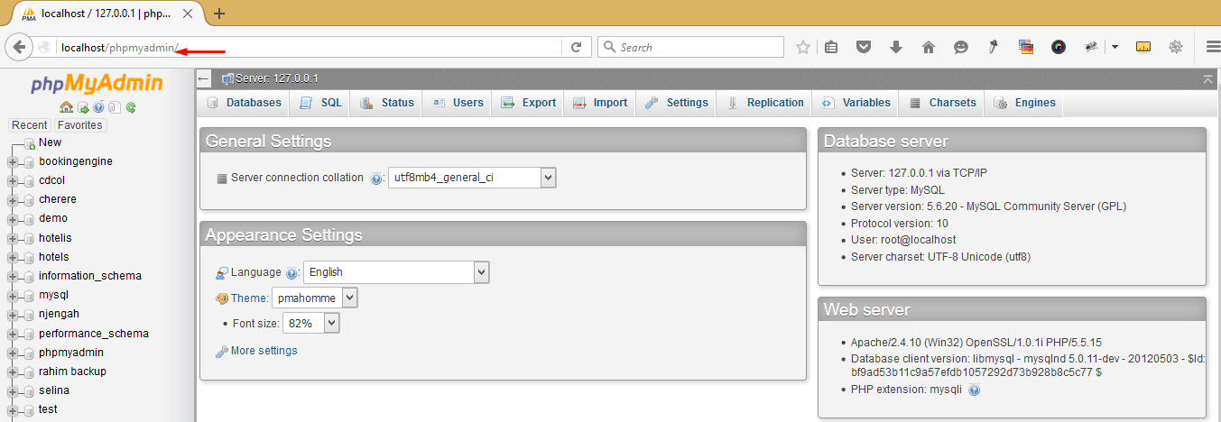Click the Favorites tables button

click(79, 125)
